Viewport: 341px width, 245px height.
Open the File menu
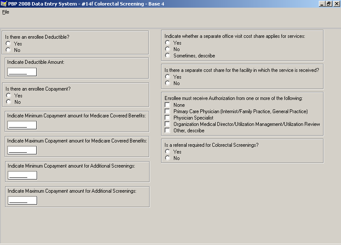point(6,12)
